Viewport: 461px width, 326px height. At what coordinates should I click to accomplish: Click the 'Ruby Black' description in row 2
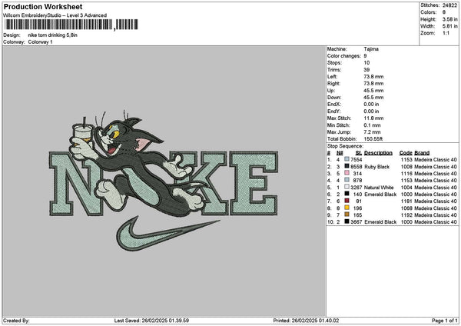point(376,167)
